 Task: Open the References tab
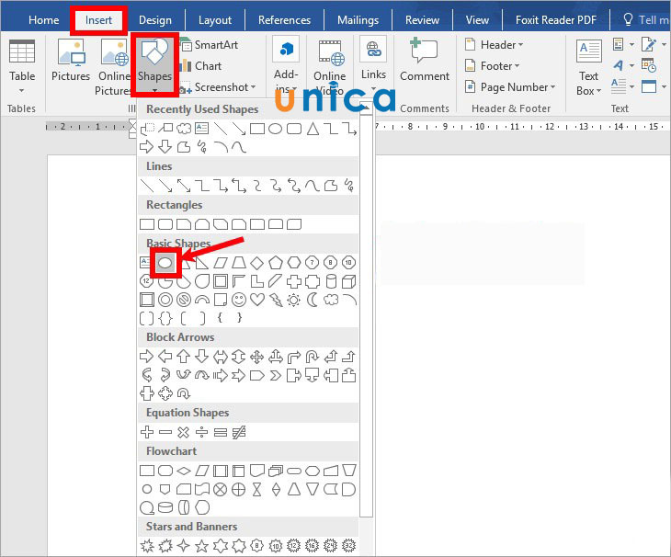(x=284, y=20)
